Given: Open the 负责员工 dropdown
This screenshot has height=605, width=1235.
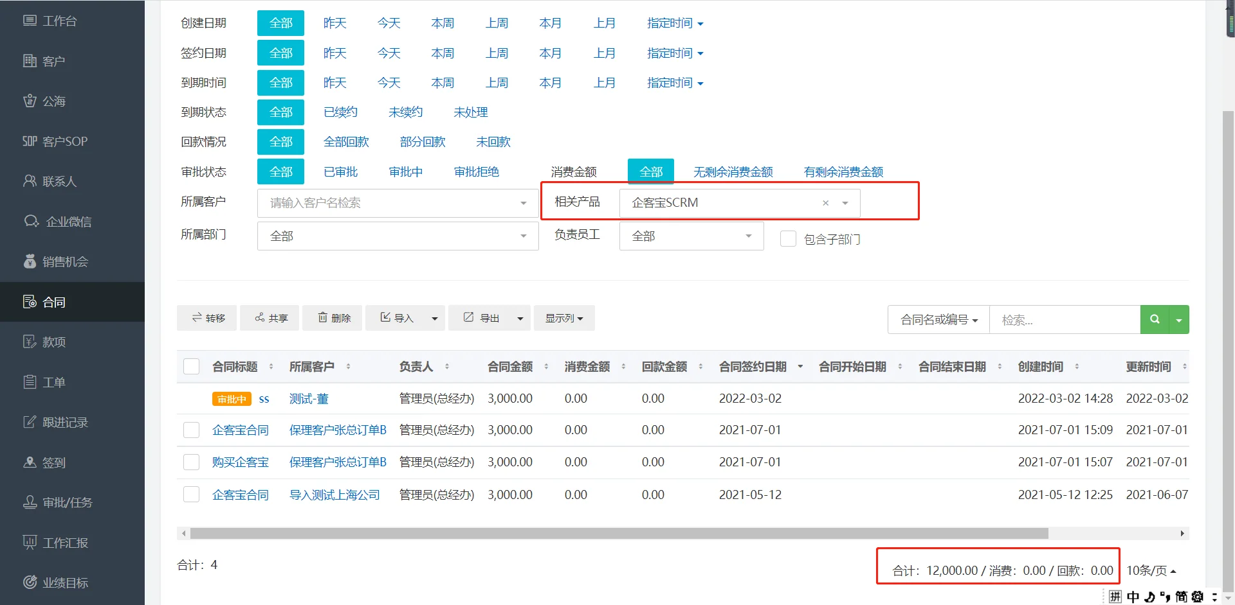Looking at the screenshot, I should 691,236.
